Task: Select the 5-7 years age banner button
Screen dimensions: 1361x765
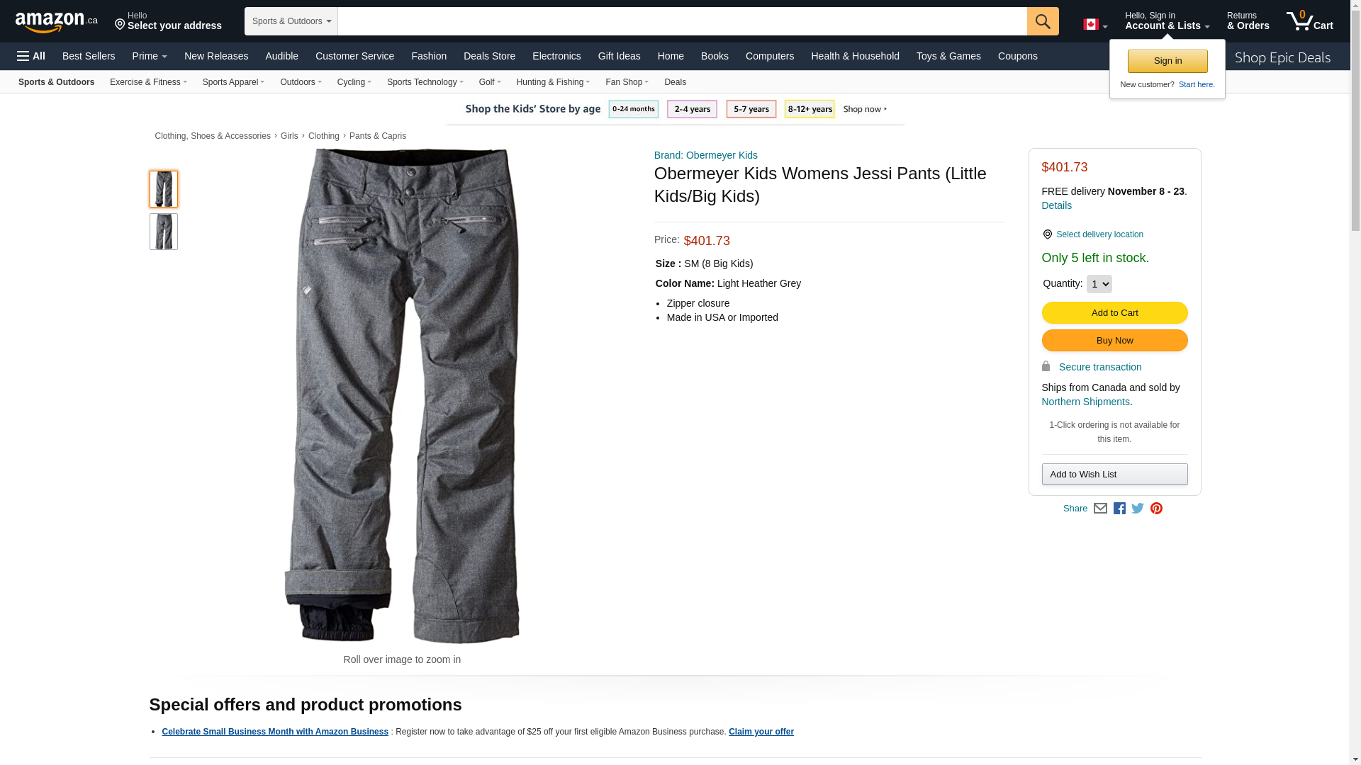Action: click(751, 109)
